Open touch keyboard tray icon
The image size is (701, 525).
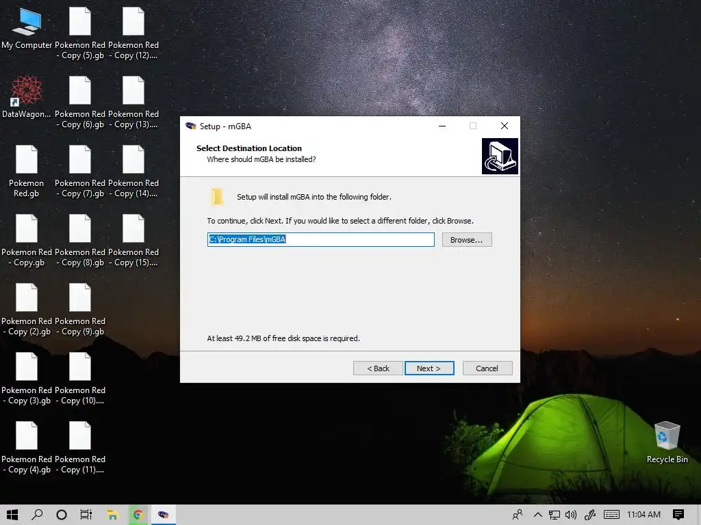point(611,515)
